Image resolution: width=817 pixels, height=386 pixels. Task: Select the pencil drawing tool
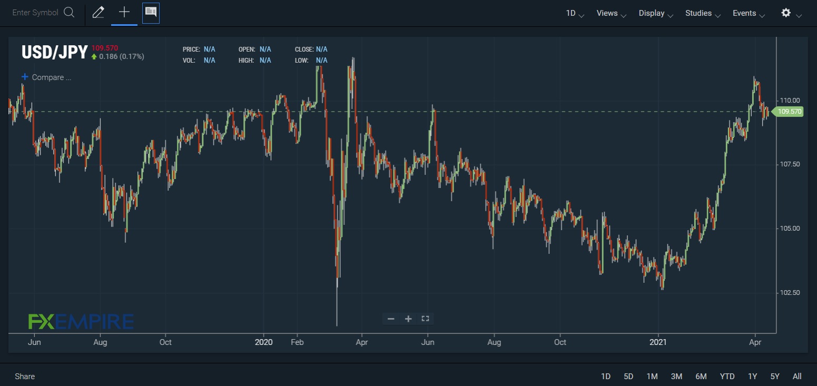point(98,13)
